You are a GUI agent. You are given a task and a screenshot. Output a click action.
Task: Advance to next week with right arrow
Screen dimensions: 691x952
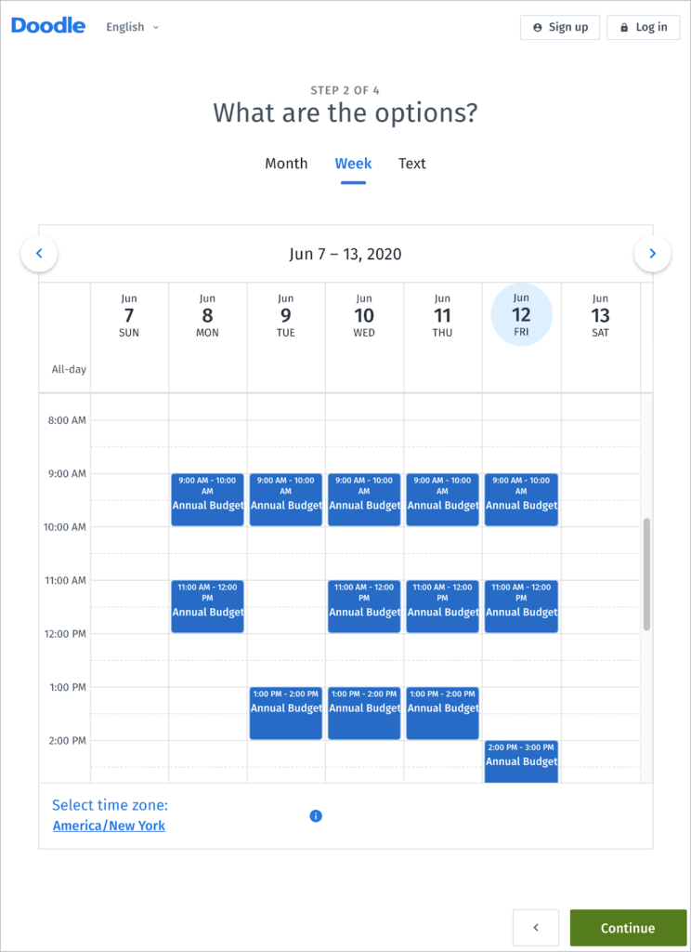point(652,253)
